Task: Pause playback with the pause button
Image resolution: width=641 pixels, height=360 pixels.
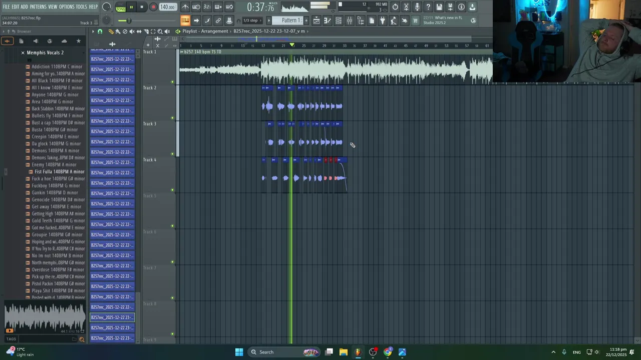Action: coord(131,7)
